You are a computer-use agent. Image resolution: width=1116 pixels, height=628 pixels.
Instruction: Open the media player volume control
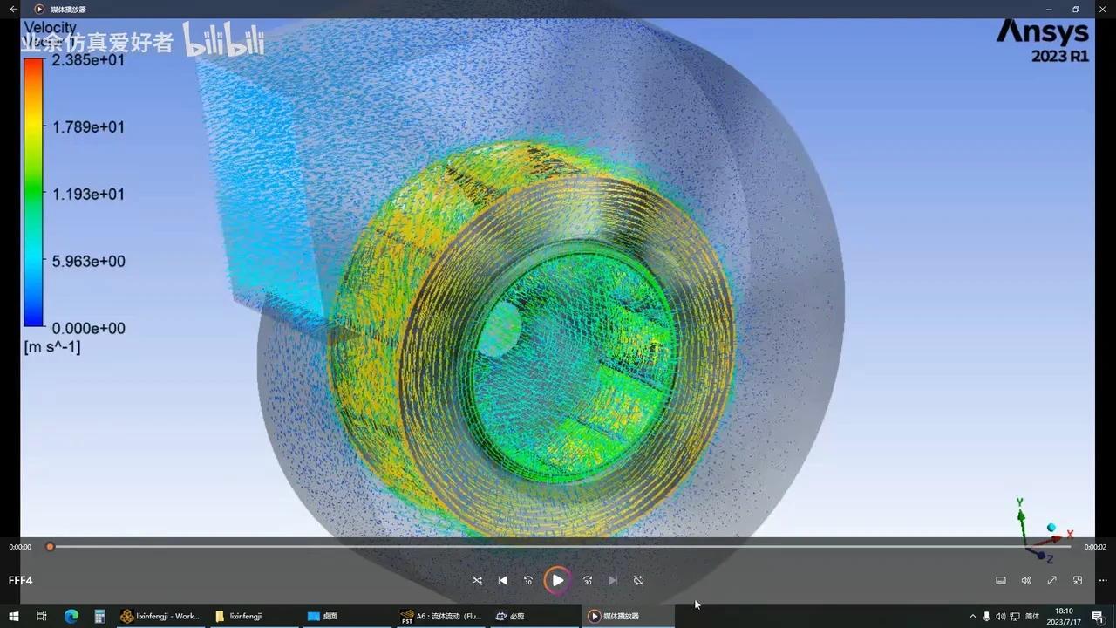1026,580
